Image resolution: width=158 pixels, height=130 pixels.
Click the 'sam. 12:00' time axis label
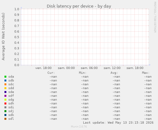coord(112,68)
